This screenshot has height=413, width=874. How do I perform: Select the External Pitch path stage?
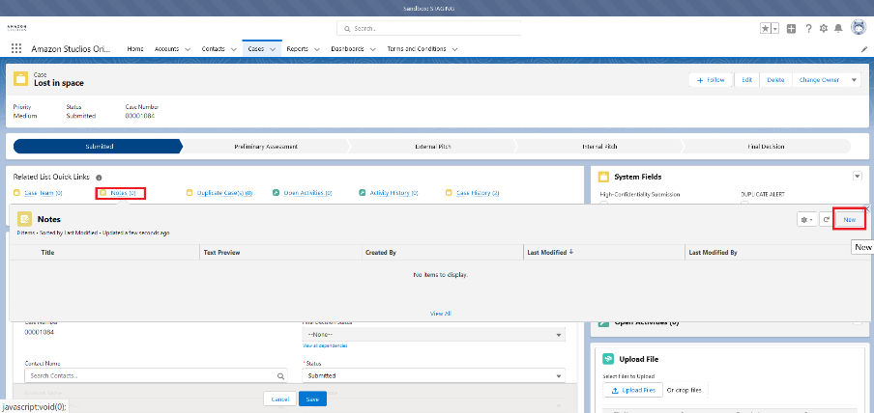(x=433, y=147)
